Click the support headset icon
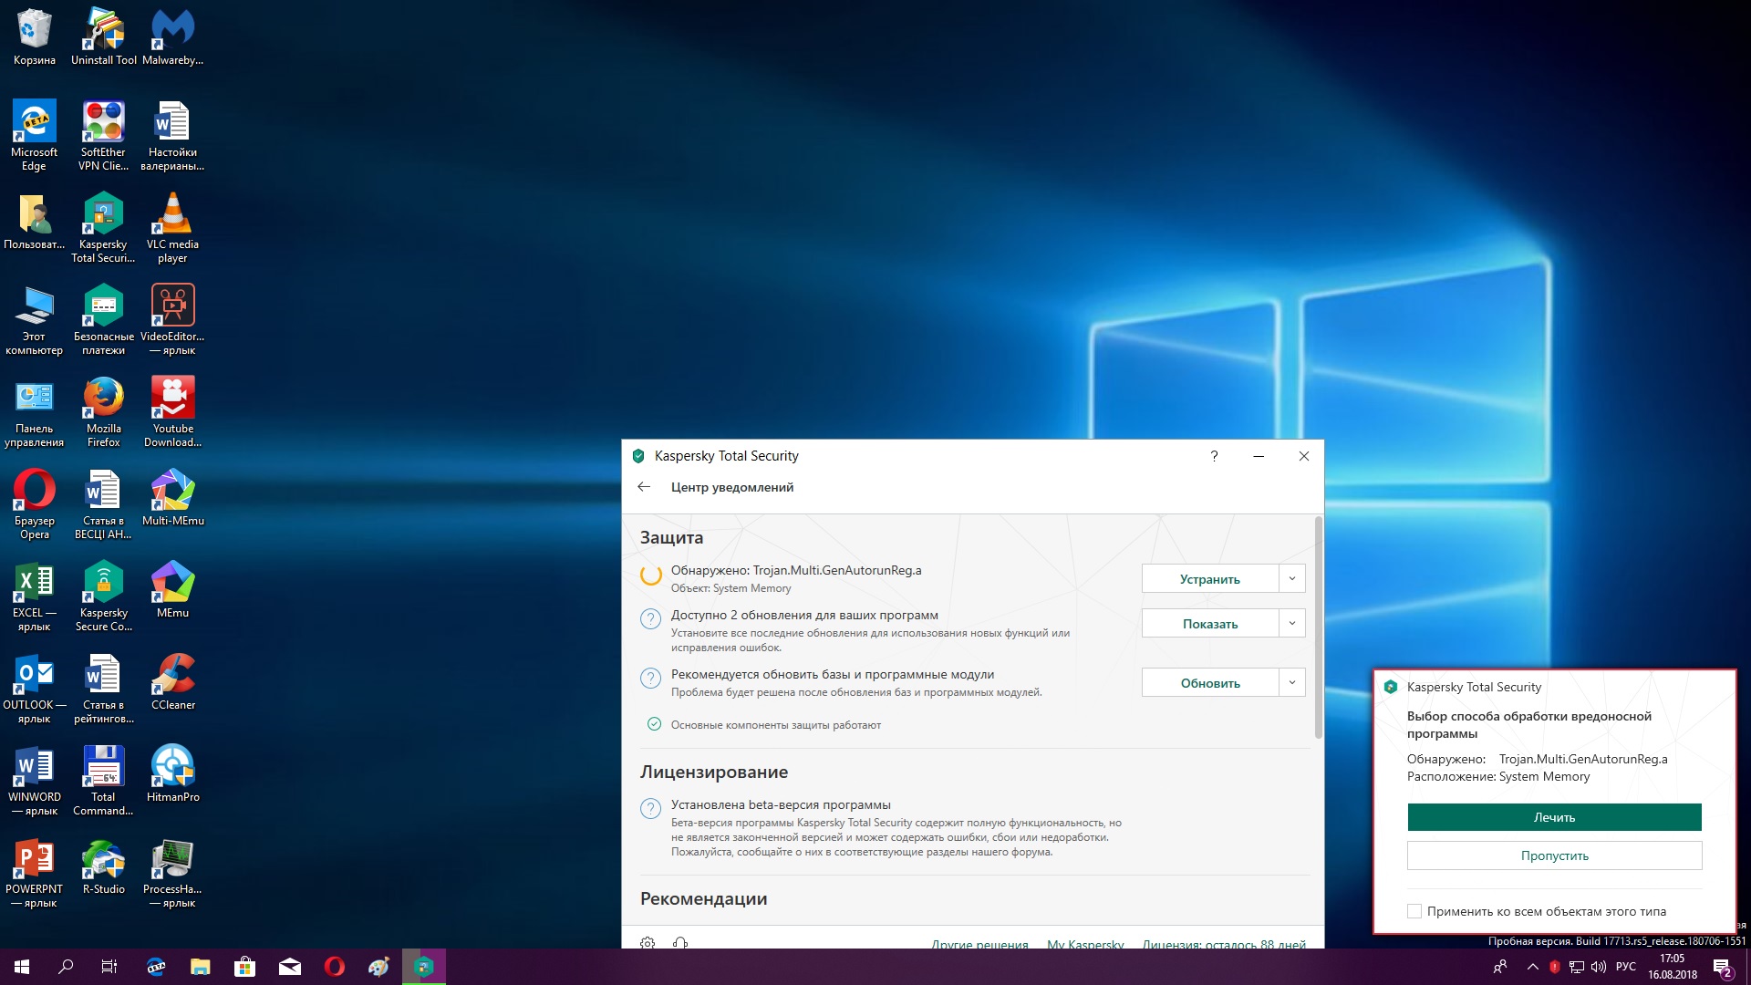 (x=679, y=943)
